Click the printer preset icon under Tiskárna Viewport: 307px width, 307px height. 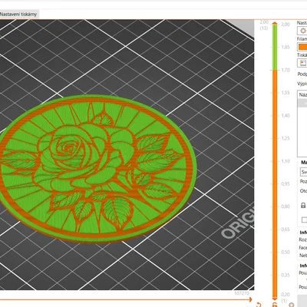click(302, 63)
